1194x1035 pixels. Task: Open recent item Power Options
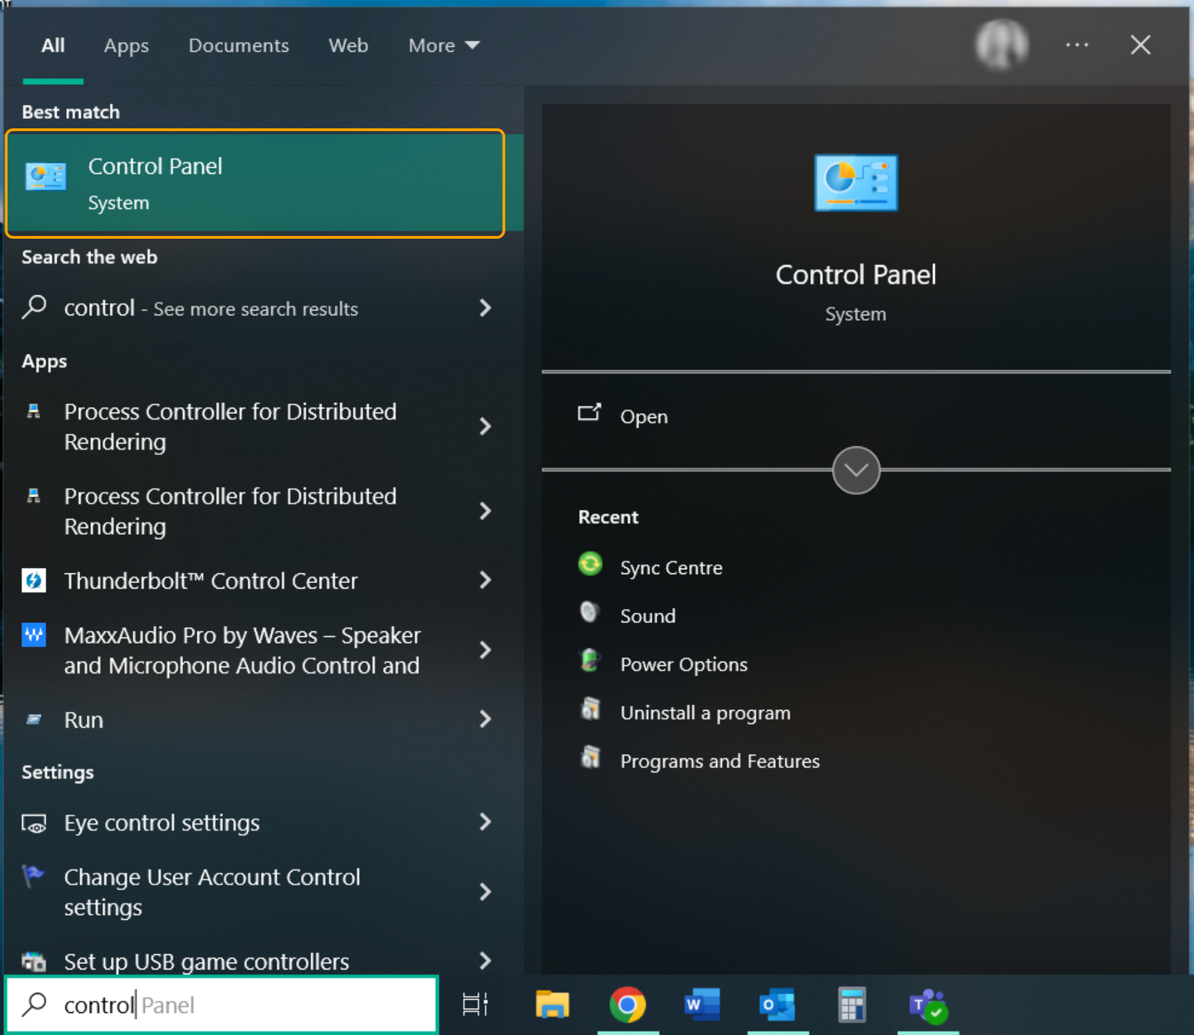(684, 664)
